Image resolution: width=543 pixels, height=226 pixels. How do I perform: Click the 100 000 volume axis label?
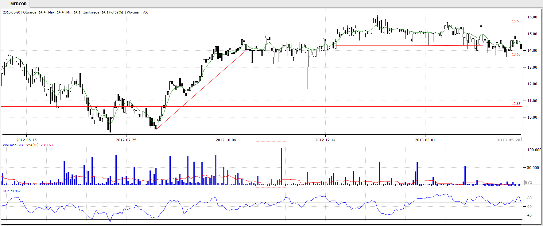[534, 150]
